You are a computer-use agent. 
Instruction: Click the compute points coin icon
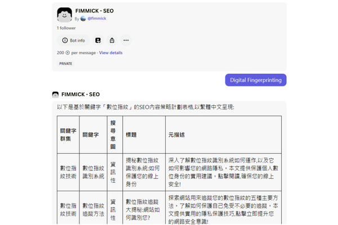point(68,53)
